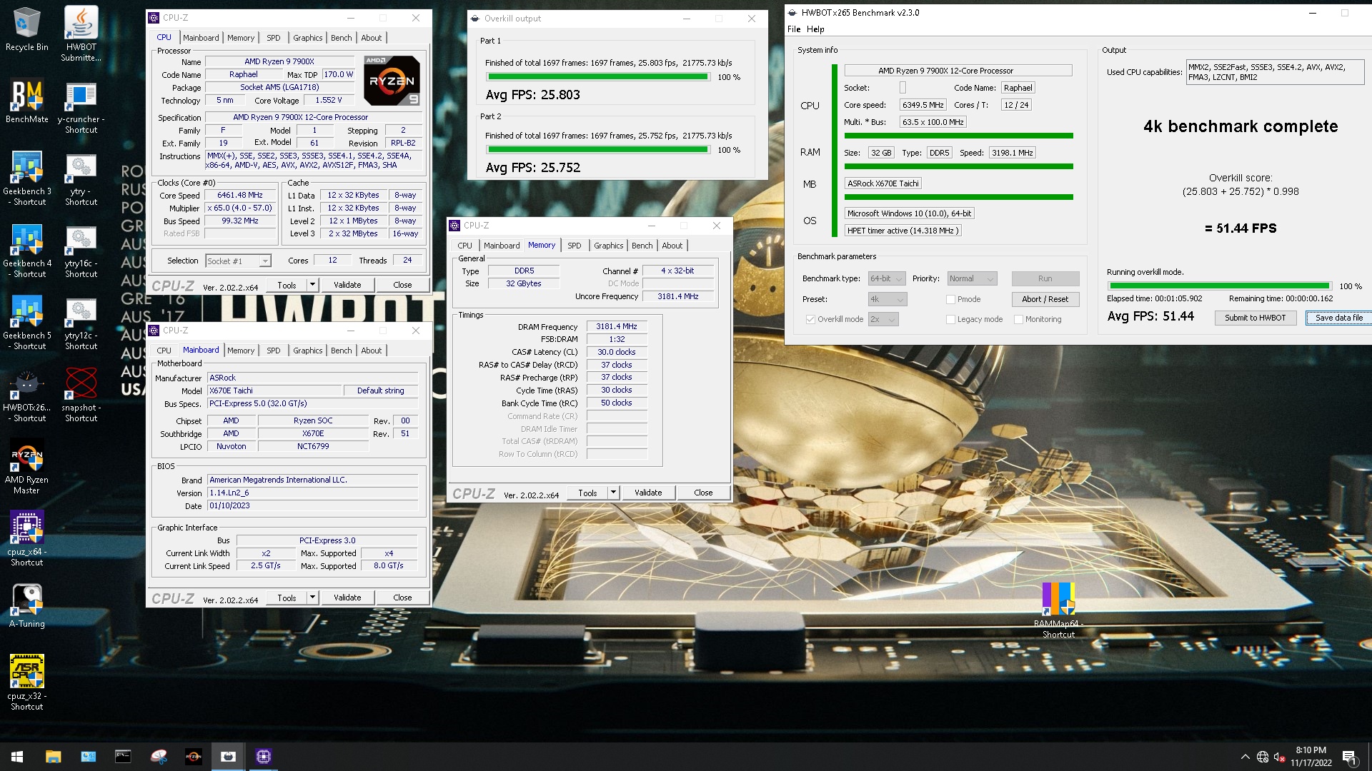Open cpuz_x32 shortcut icon

point(27,683)
